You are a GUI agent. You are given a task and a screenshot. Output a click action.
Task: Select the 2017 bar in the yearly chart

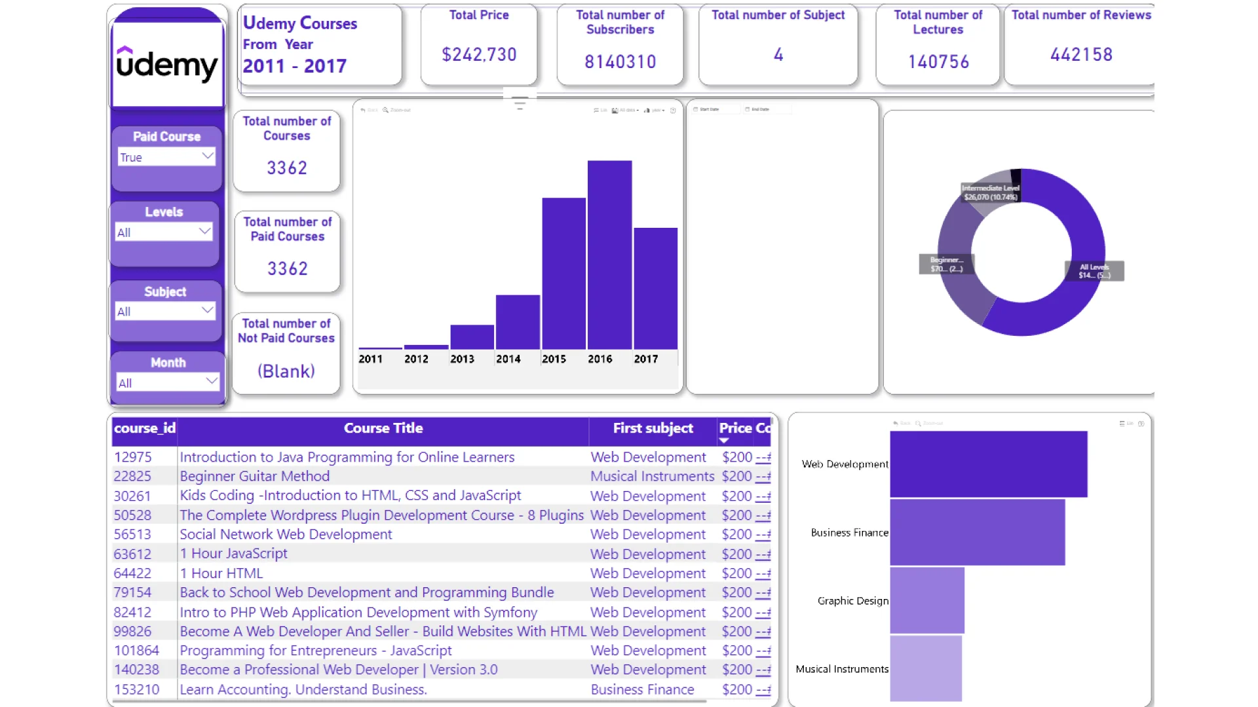(x=655, y=288)
